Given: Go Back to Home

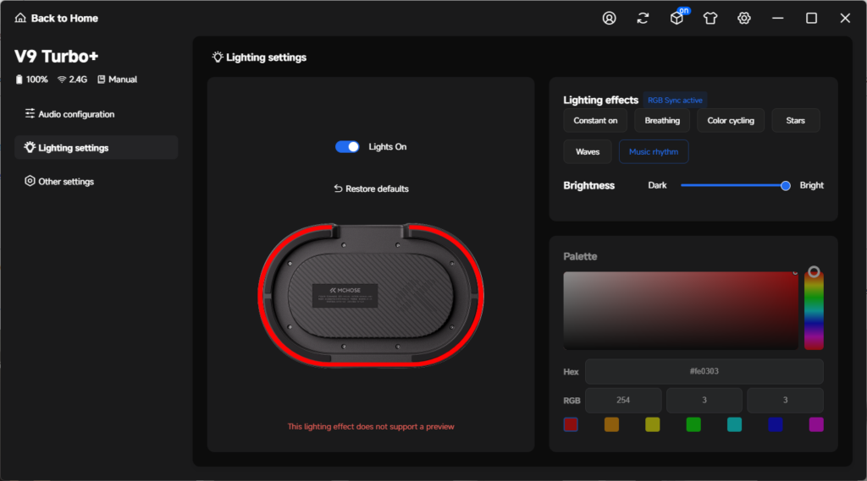Looking at the screenshot, I should pos(57,19).
